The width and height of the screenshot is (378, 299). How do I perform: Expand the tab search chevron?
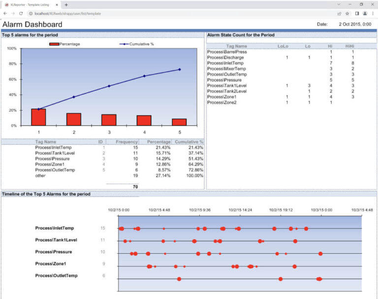pyautogui.click(x=339, y=4)
